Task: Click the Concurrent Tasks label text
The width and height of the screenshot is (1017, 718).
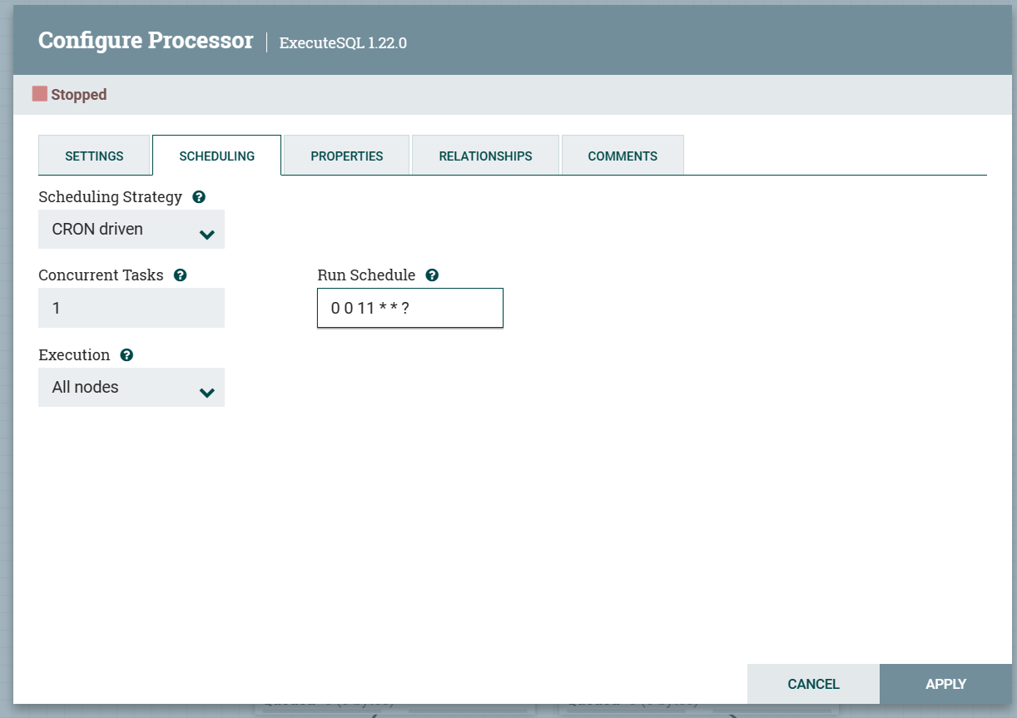Action: pyautogui.click(x=102, y=275)
